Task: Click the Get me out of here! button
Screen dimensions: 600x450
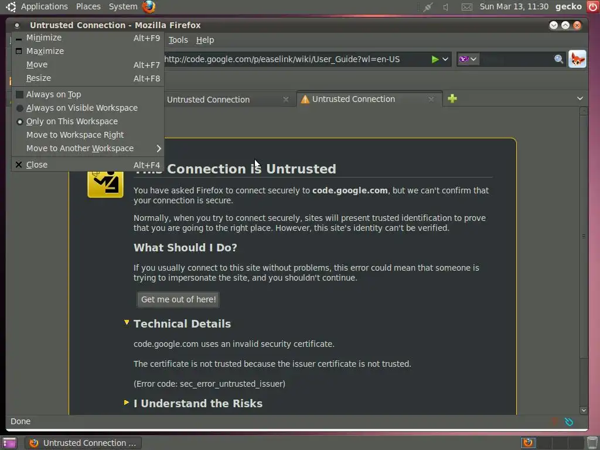Action: [x=178, y=299]
